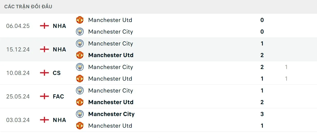Click Manchester Utd crest in 25.05.24 match
Image resolution: width=317 pixels, height=138 pixels.
pos(80,102)
